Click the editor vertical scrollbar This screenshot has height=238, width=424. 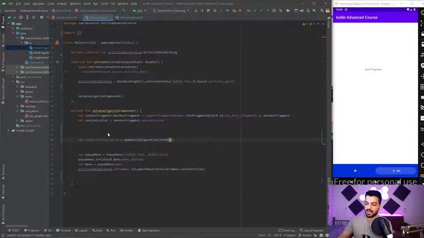324,124
